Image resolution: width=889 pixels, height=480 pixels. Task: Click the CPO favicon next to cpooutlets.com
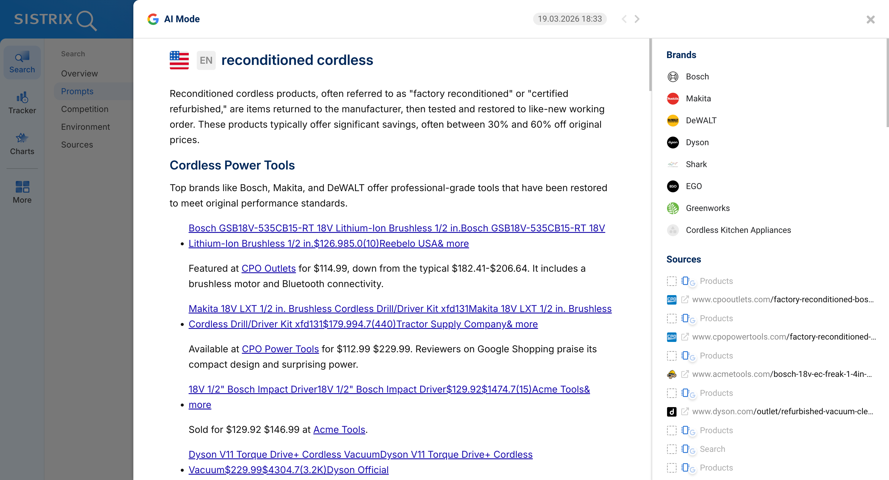click(671, 300)
